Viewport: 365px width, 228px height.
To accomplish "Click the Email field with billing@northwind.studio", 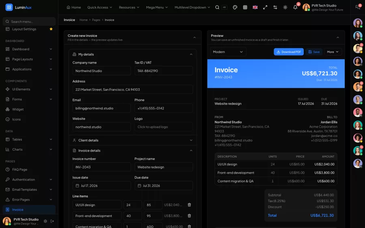I will tap(101, 108).
